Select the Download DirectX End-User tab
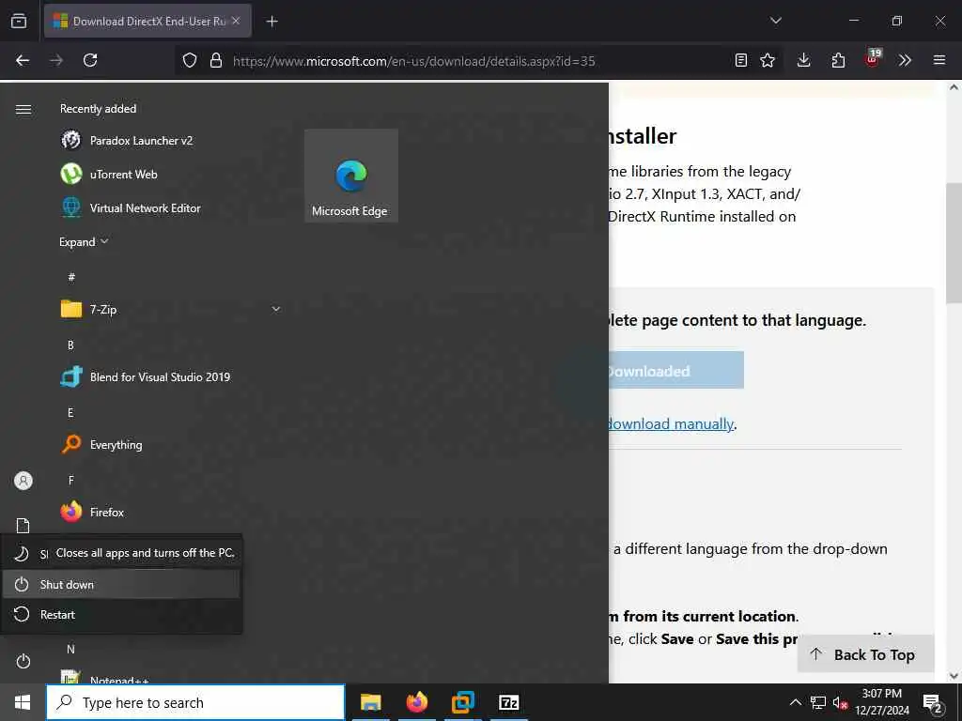This screenshot has height=721, width=962. (x=147, y=21)
